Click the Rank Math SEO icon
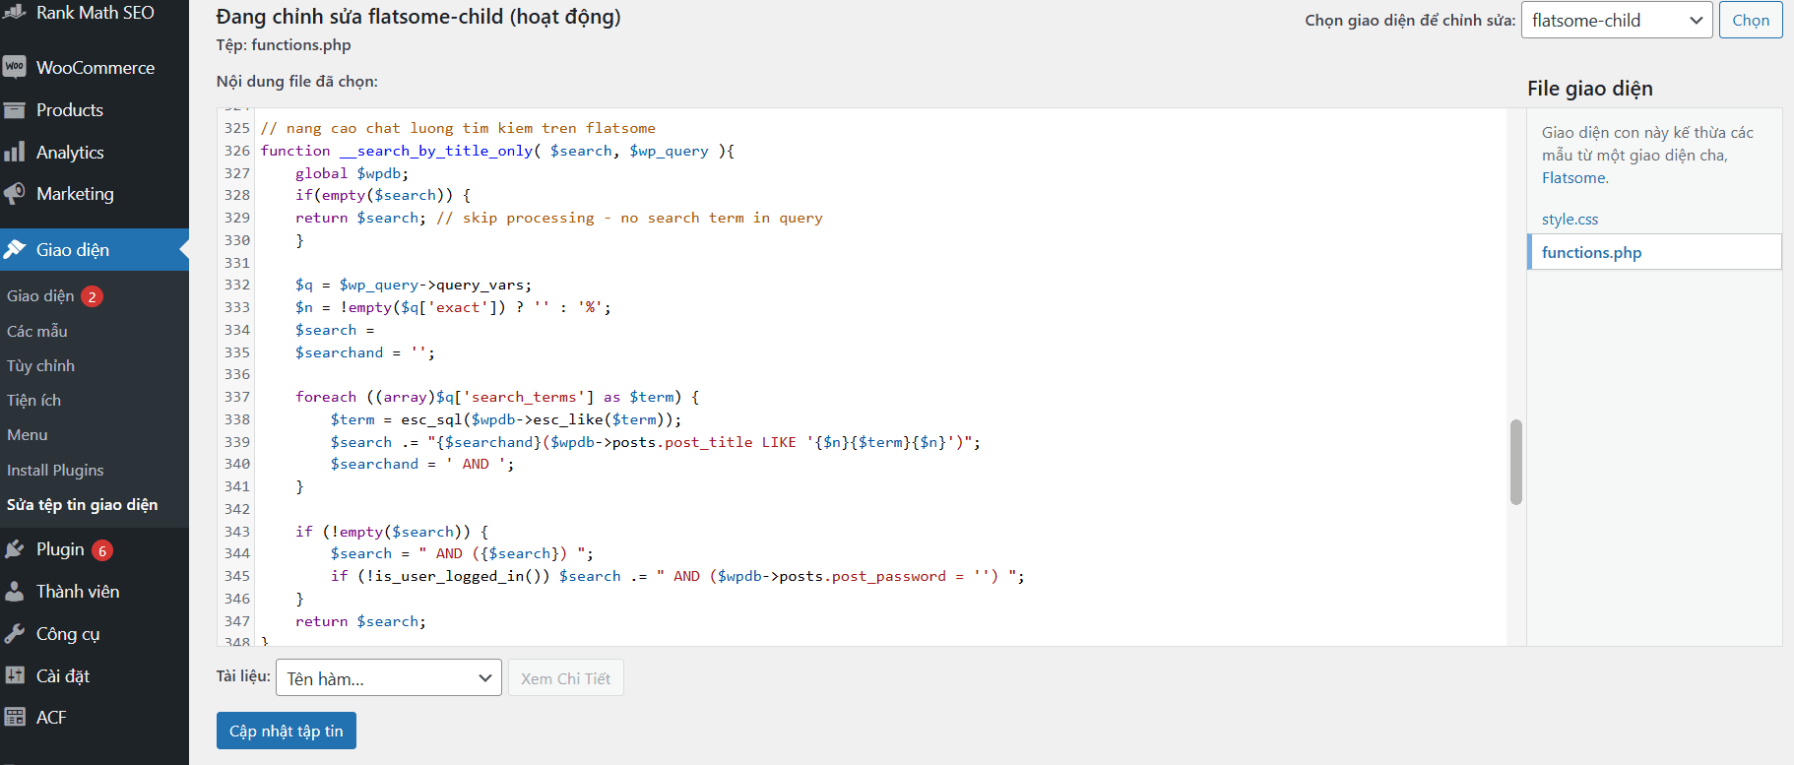1794x765 pixels. point(15,13)
